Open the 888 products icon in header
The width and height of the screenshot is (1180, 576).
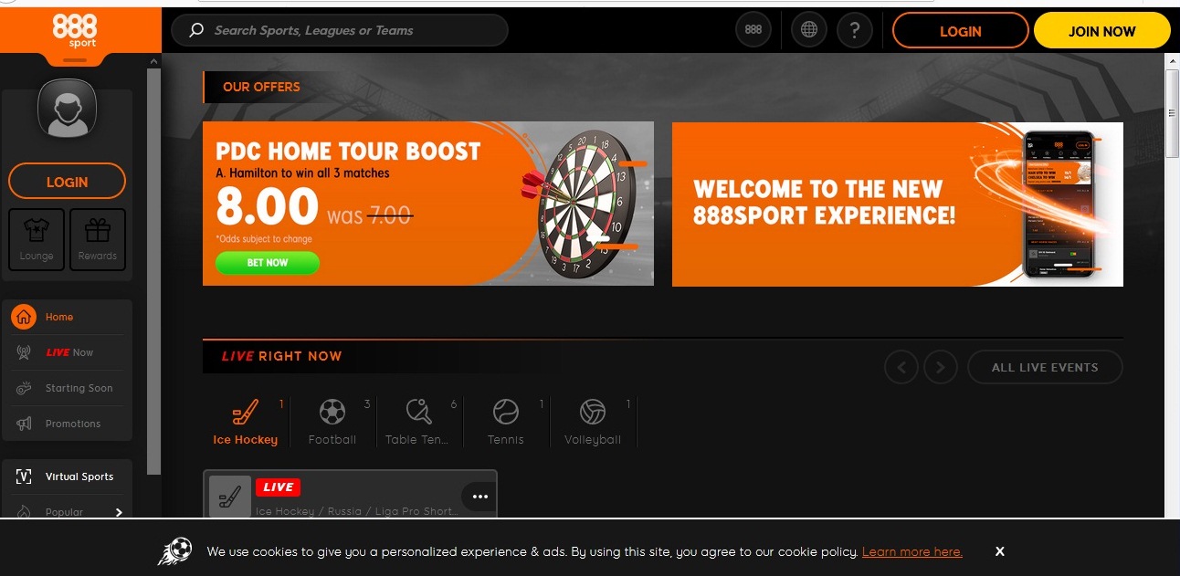tap(753, 30)
